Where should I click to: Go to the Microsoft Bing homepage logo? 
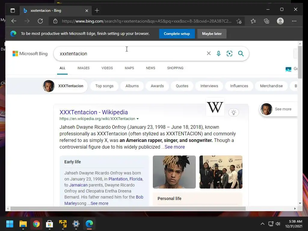[30, 54]
